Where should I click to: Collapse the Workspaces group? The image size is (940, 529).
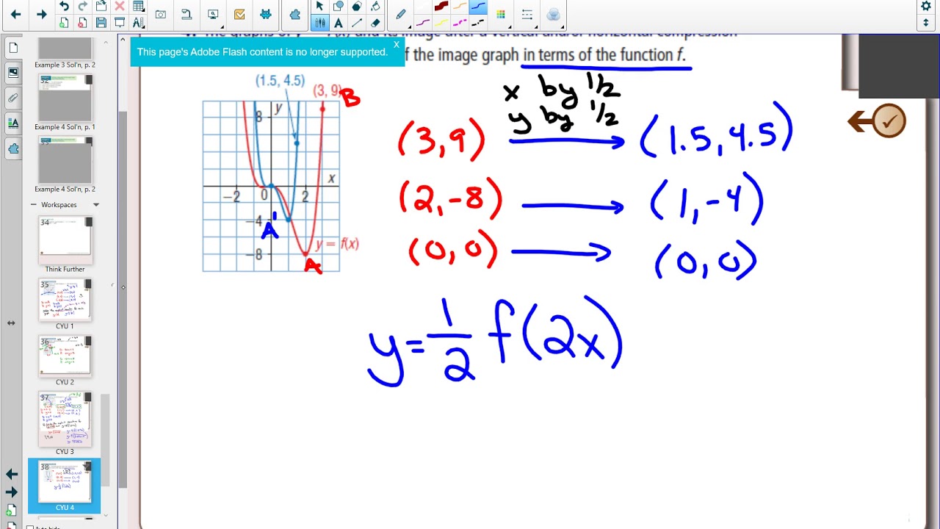click(33, 205)
